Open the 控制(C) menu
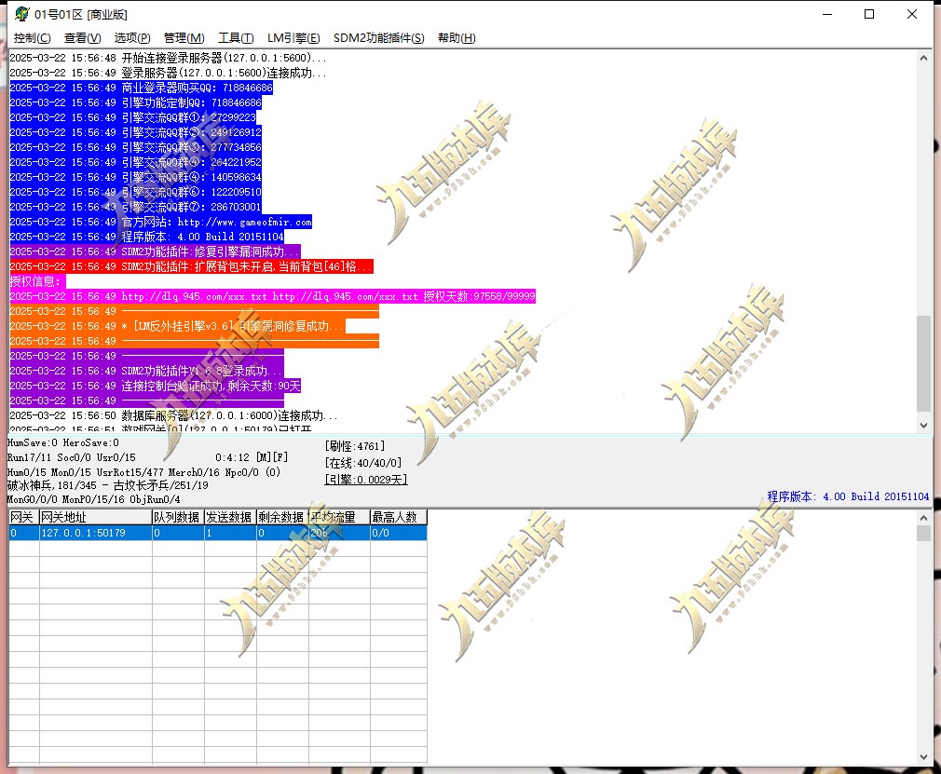Screen dimensions: 941x774 (x=32, y=38)
